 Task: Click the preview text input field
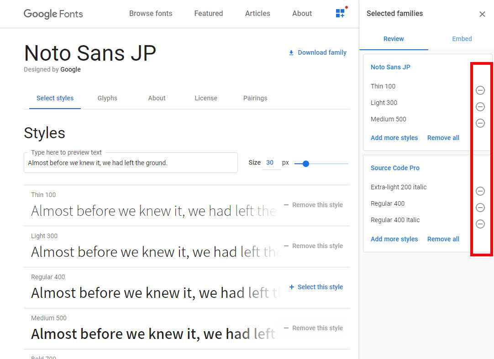pyautogui.click(x=131, y=163)
